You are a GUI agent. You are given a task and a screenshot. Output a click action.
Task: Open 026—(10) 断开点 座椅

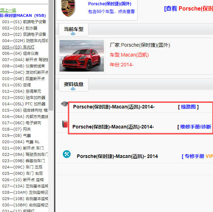pyautogui.click(x=23, y=180)
